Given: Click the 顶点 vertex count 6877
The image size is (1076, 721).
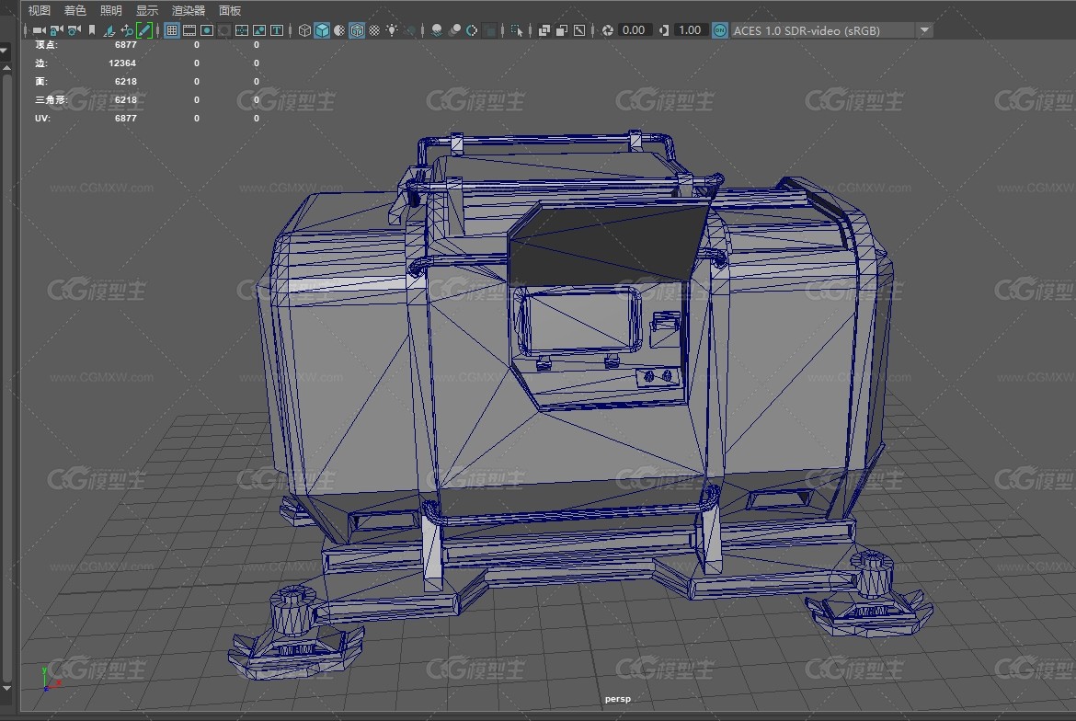Looking at the screenshot, I should (126, 44).
